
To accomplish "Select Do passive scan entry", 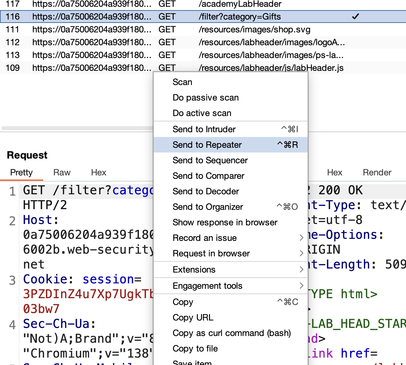I will tap(231, 97).
